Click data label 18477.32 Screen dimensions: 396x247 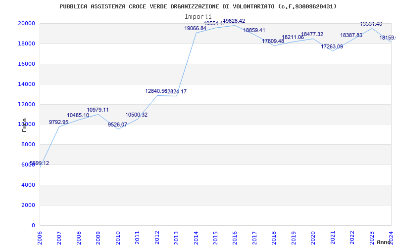(x=312, y=34)
